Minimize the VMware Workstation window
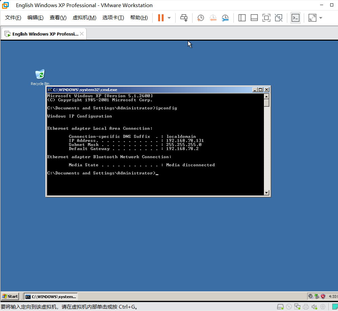Screen dimensions: 338x311 [x=322, y=5]
